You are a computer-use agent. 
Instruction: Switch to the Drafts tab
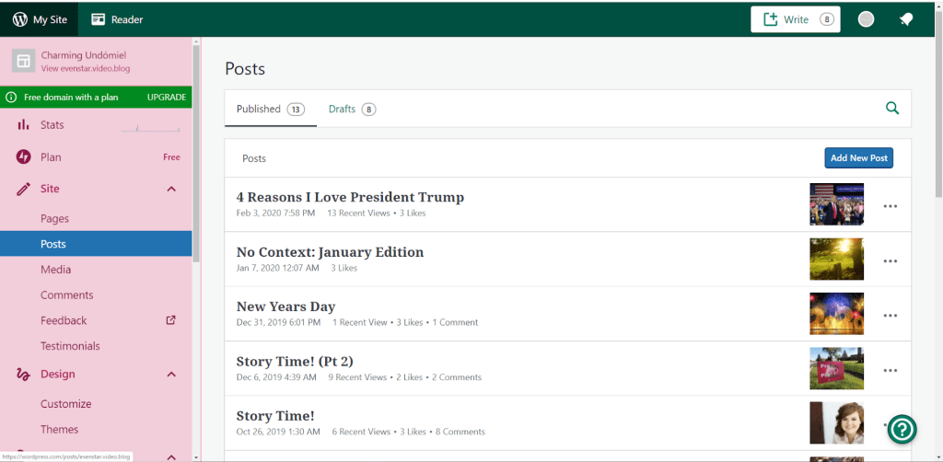351,110
